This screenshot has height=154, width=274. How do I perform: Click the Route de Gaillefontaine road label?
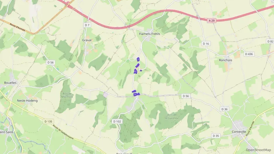(x=63, y=132)
